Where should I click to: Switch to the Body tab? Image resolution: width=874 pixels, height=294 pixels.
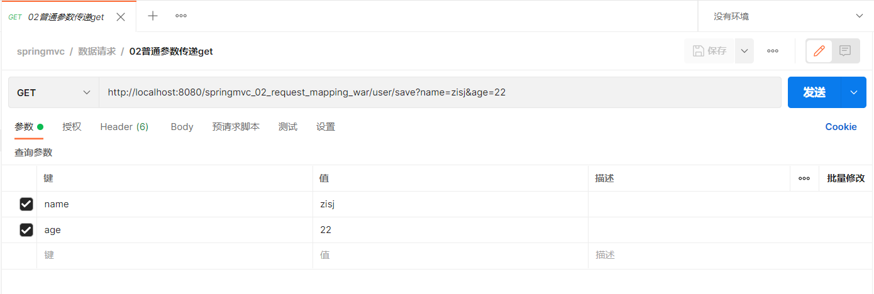point(182,127)
